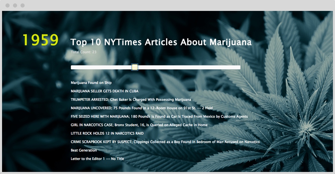Open the 'Beat Generation' article

(x=84, y=150)
